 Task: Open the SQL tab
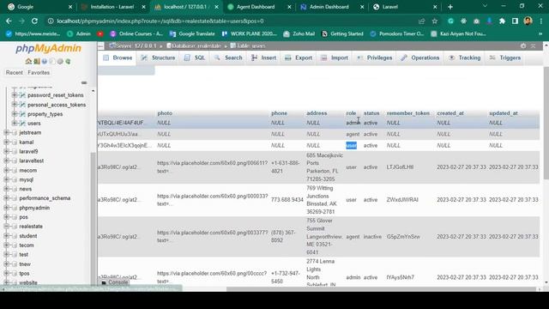coord(195,58)
